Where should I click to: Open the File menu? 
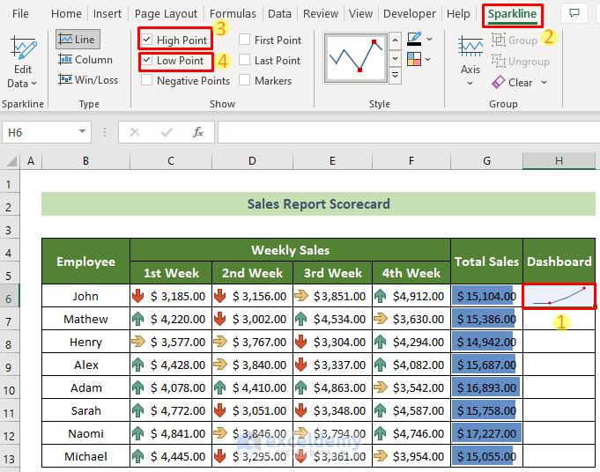pos(20,14)
